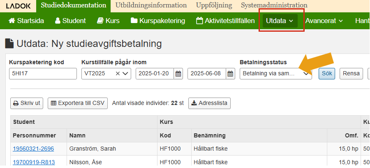Open the personnummer link 19700919-R813
The height and width of the screenshot is (168, 370).
tap(34, 162)
